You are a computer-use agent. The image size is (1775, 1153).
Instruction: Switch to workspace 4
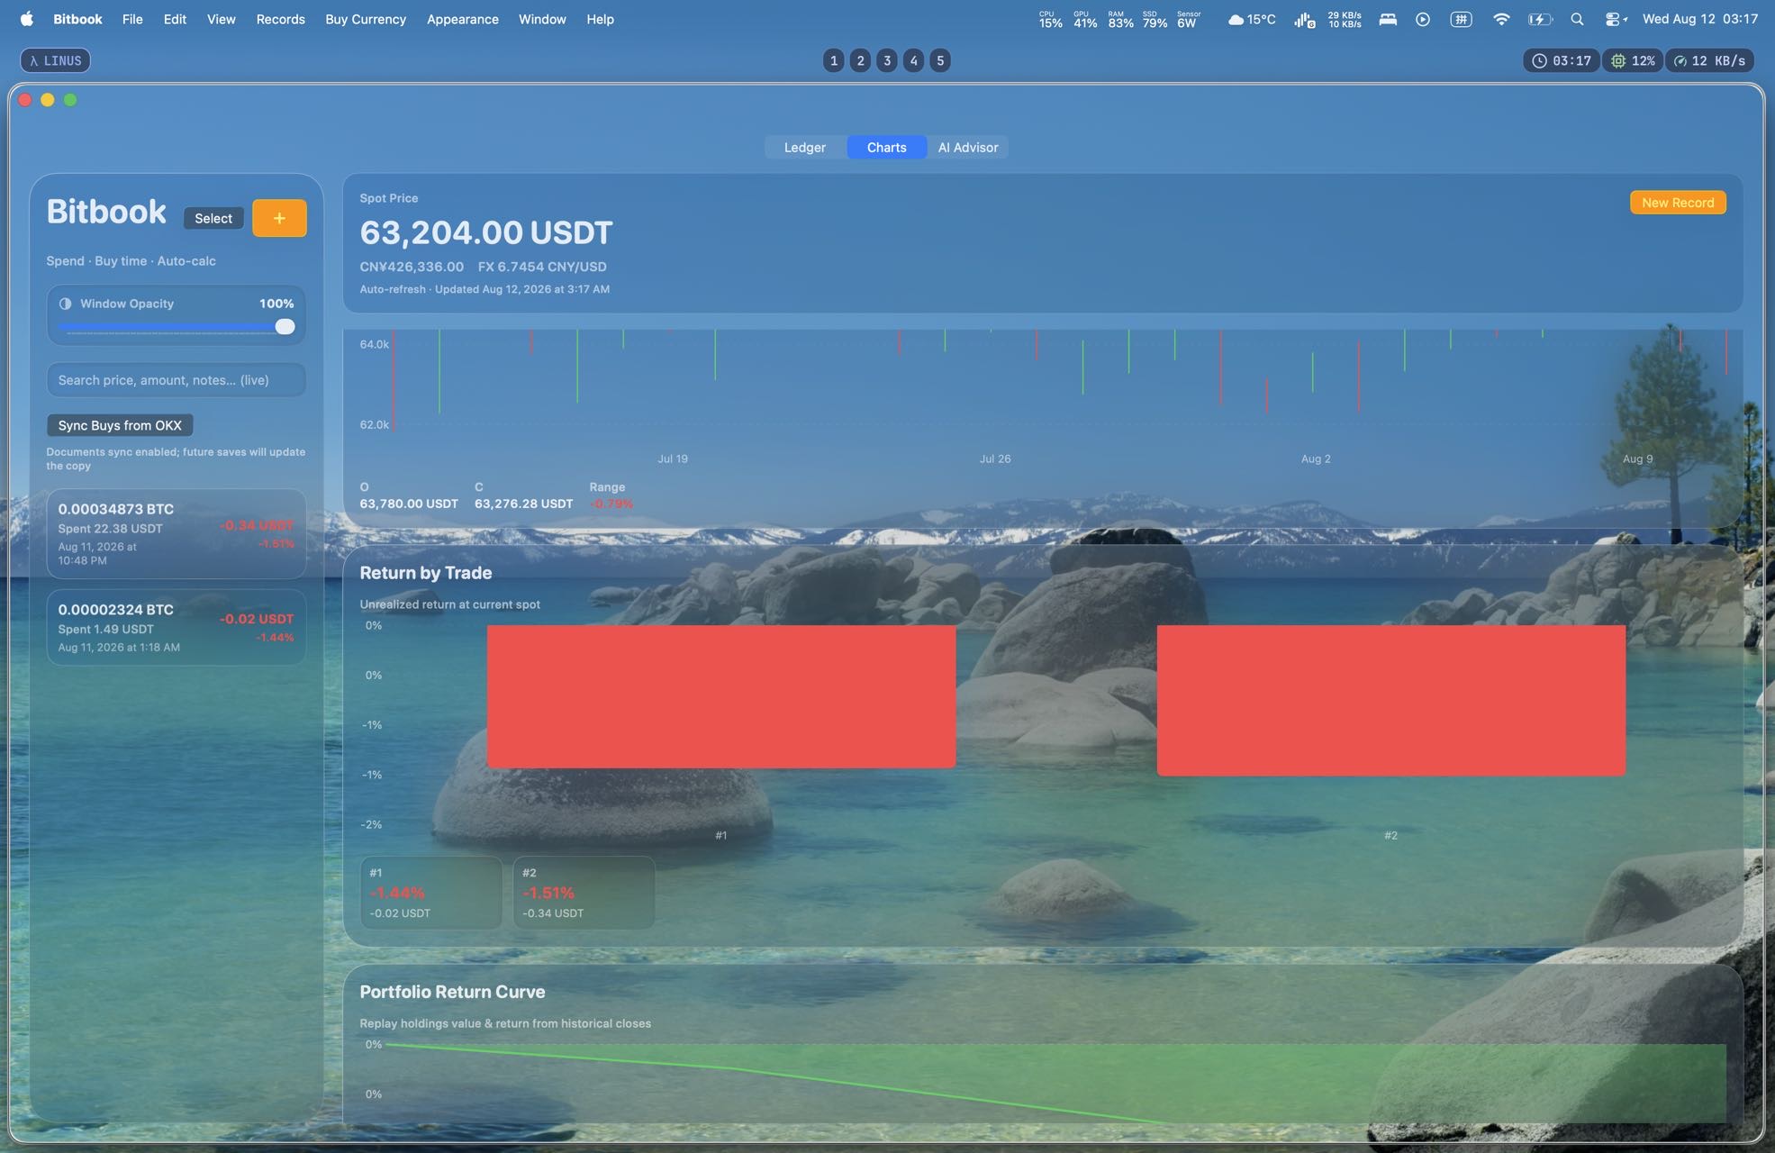pyautogui.click(x=913, y=60)
